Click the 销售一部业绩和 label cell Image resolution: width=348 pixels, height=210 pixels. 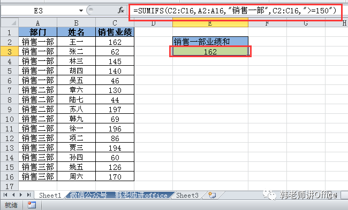click(x=210, y=42)
